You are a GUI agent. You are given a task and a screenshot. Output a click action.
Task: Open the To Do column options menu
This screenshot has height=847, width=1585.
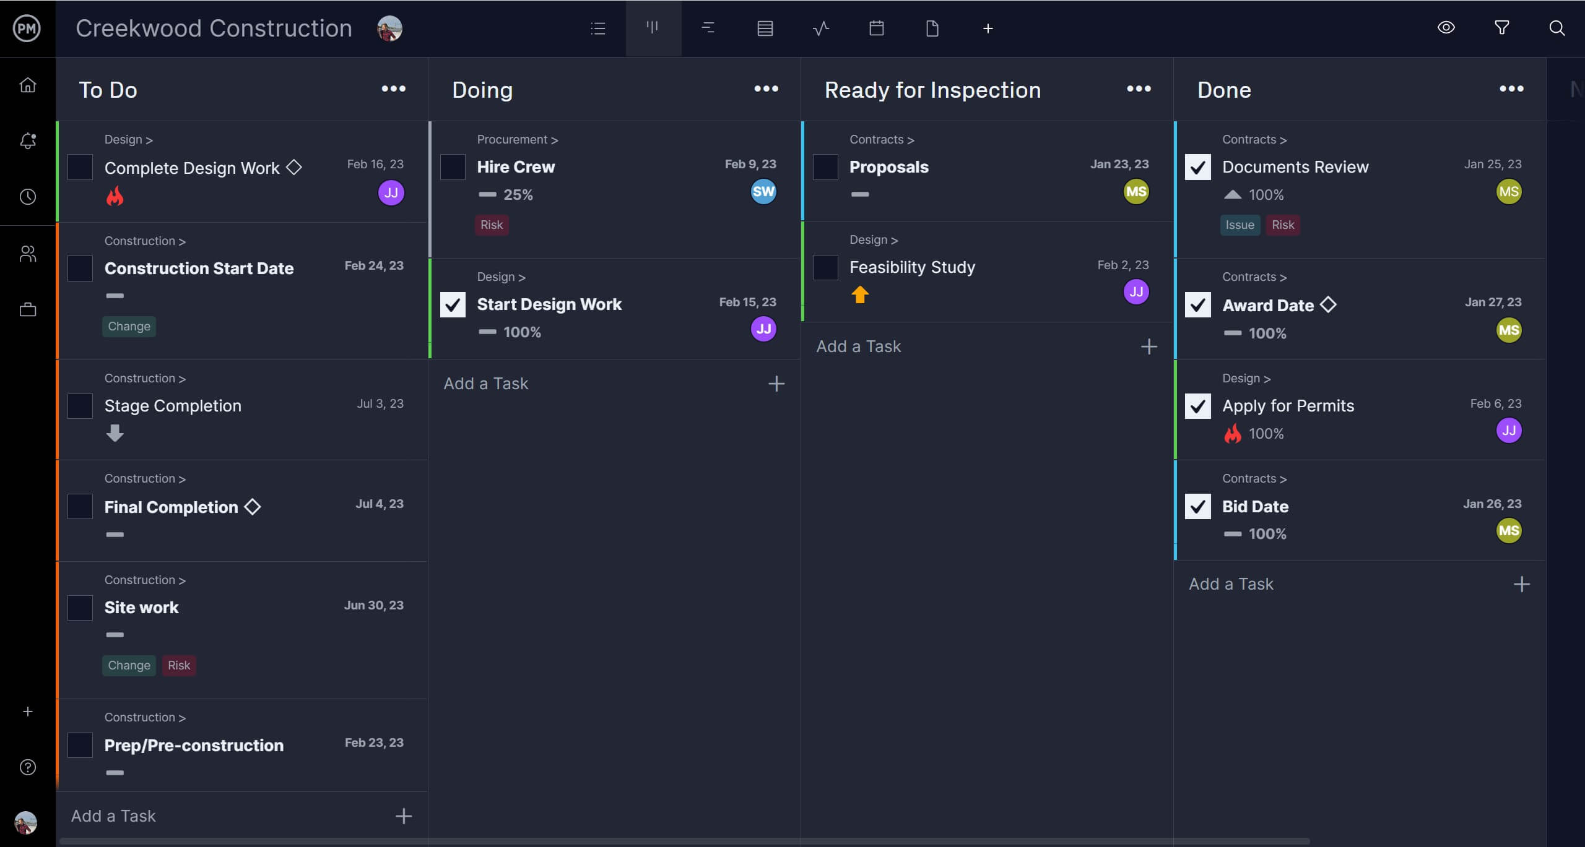394,89
